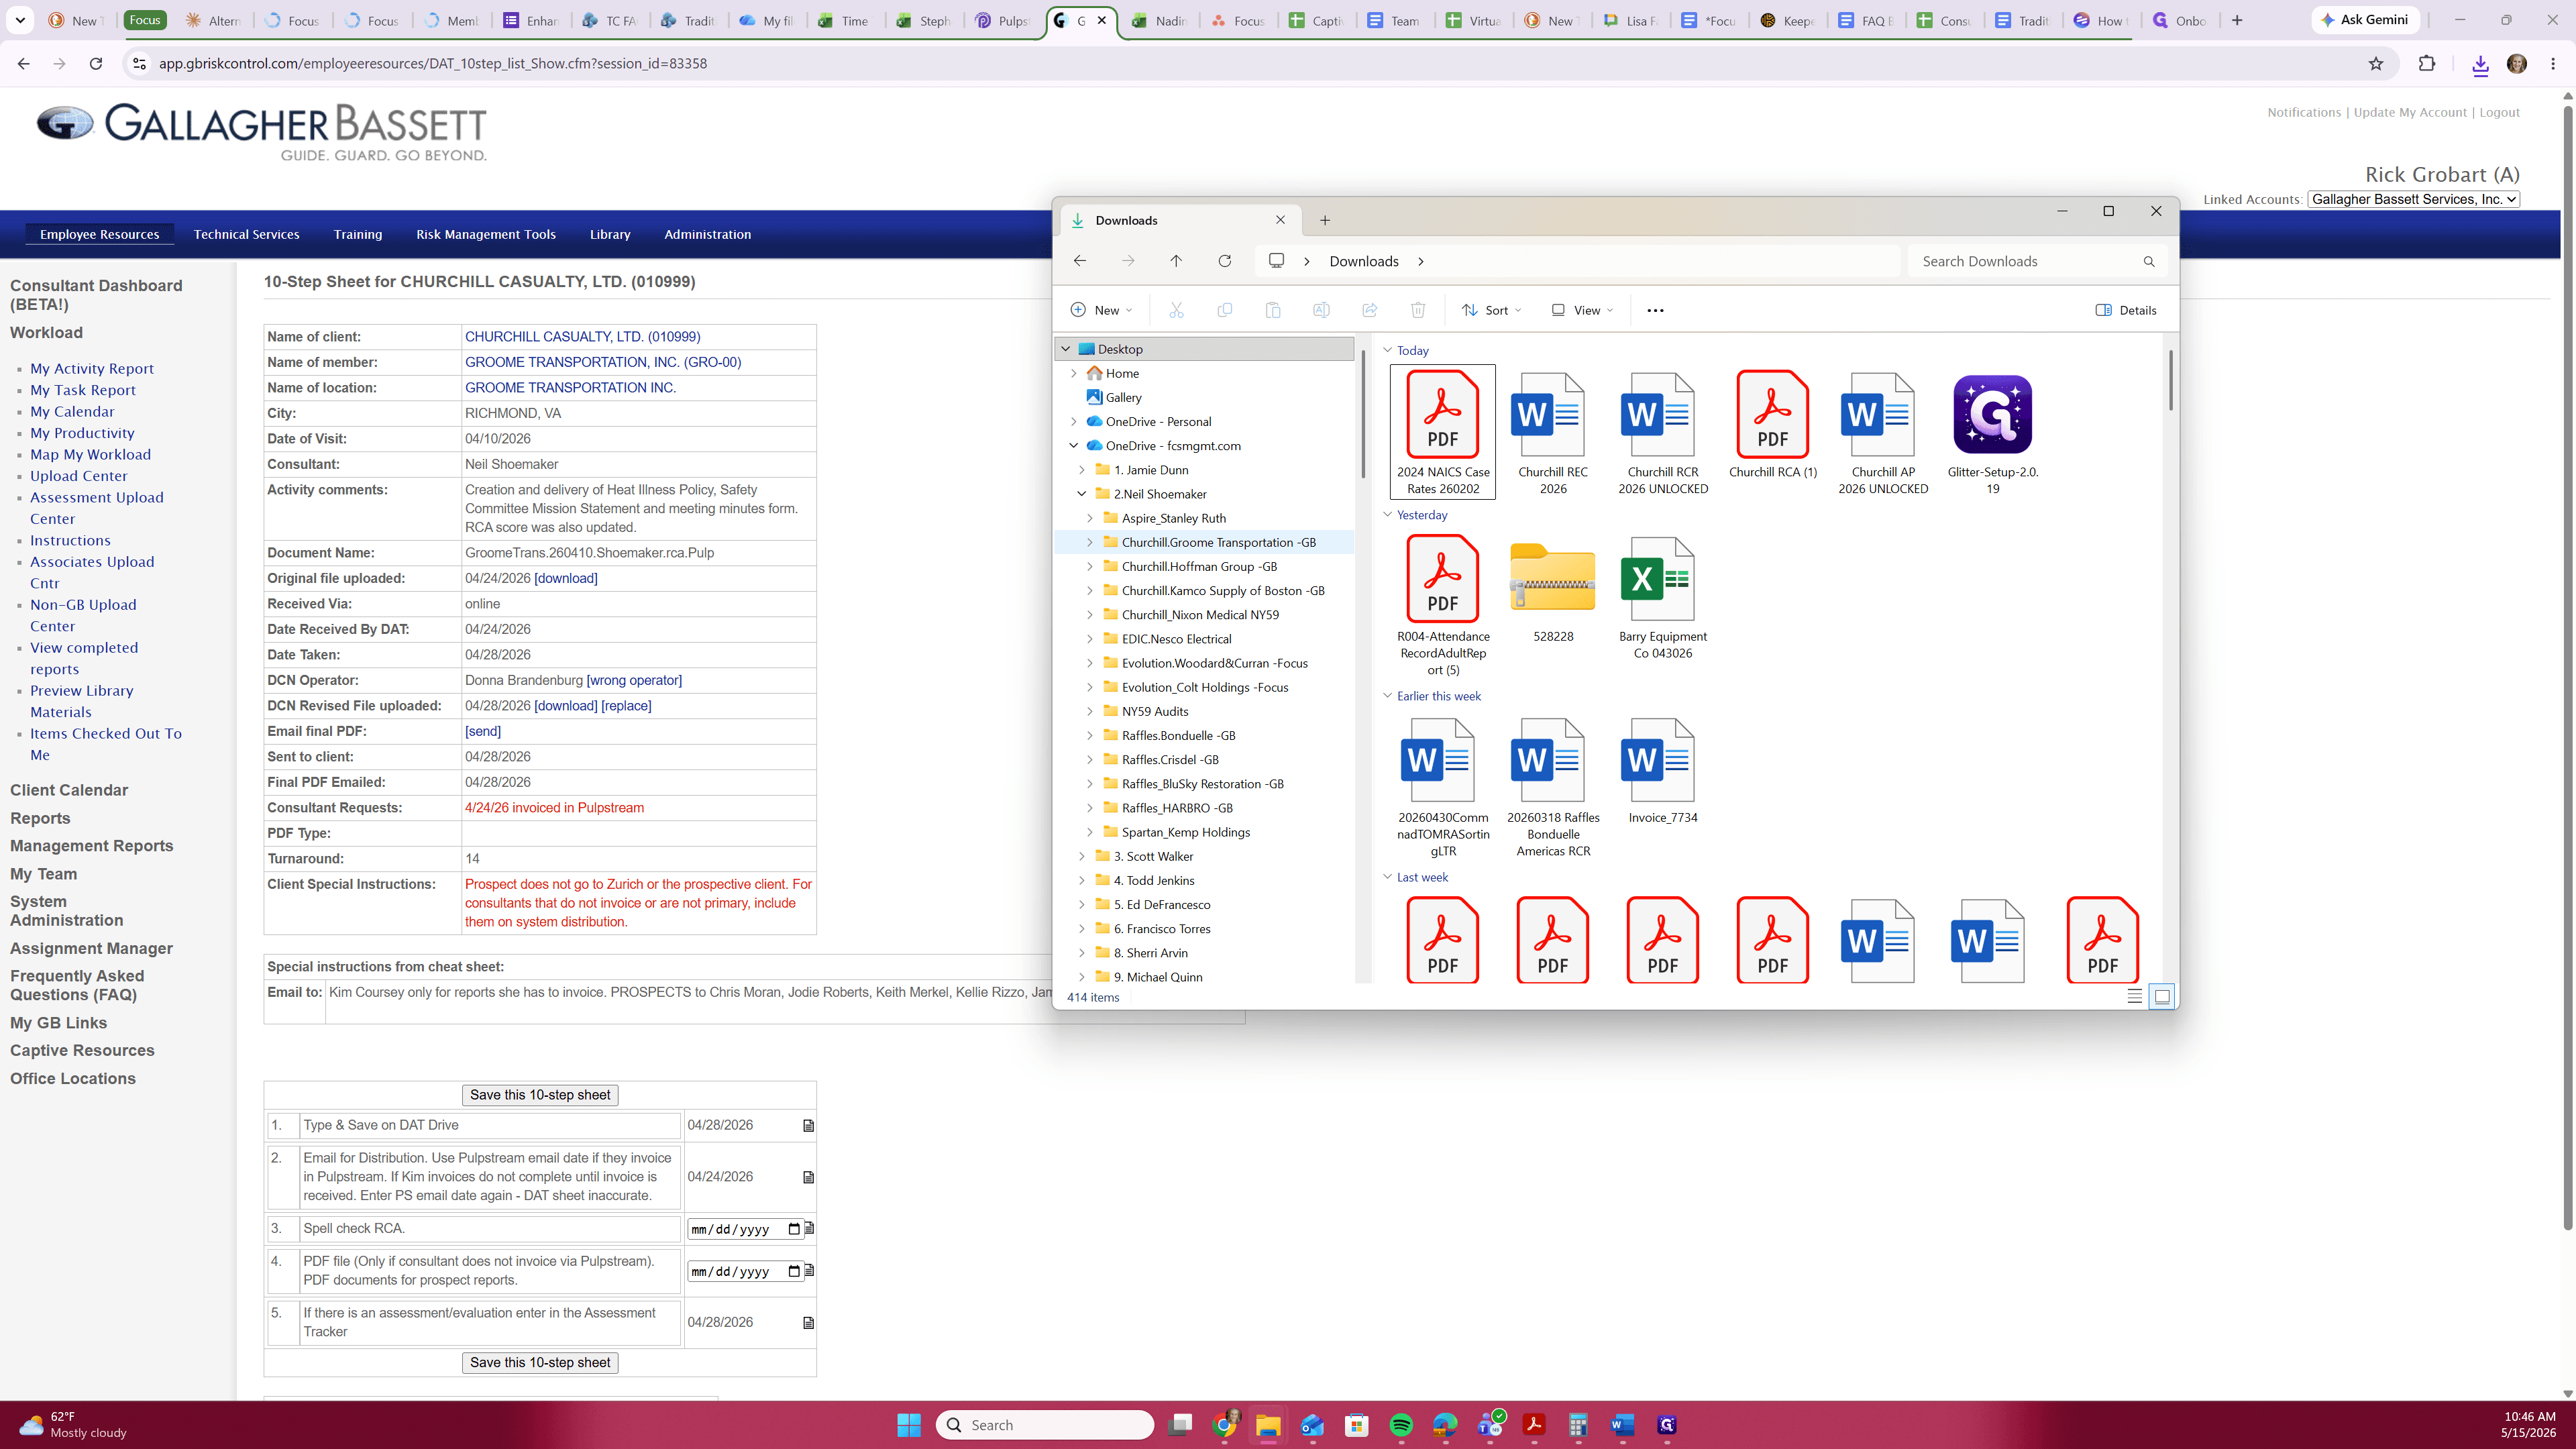Screen dimensions: 2576x1449
Task: Click the wrong operator link
Action: (634, 680)
